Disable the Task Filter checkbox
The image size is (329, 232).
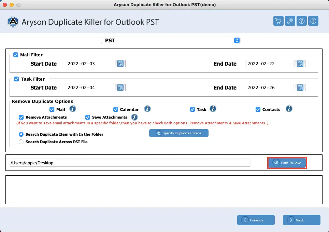tap(16, 79)
